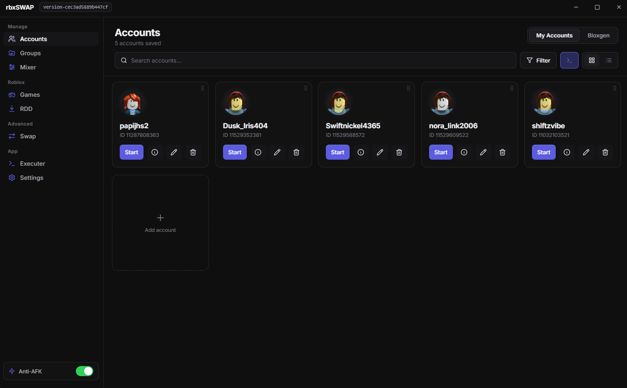Viewport: 627px width, 388px height.
Task: Edit the papijhs2 account
Action: click(174, 152)
